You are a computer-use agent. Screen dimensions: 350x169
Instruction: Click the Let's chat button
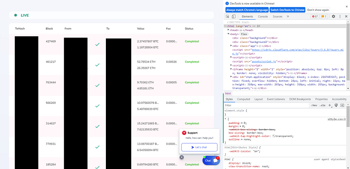click(199, 148)
